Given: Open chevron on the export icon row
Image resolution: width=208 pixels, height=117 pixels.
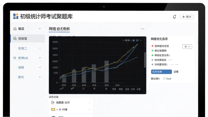Looking at the screenshot, I should [x=89, y=102].
